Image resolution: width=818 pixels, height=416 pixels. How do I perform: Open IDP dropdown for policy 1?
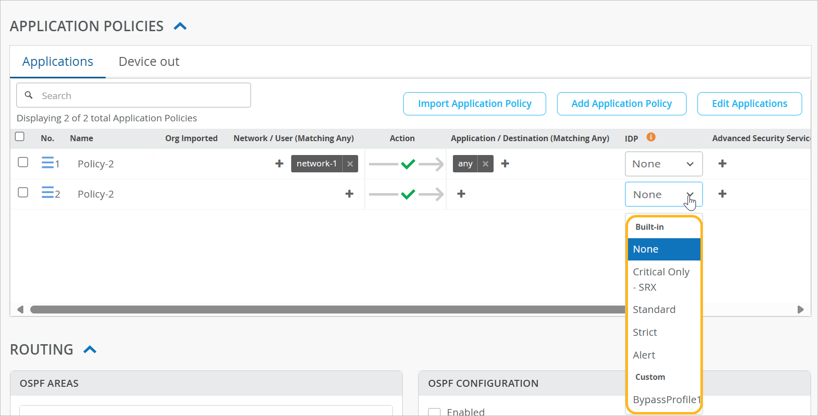[663, 164]
